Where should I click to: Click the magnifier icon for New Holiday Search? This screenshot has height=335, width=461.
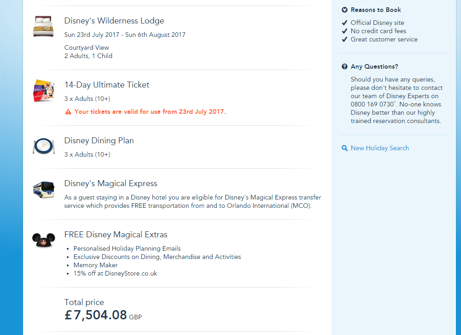point(344,148)
